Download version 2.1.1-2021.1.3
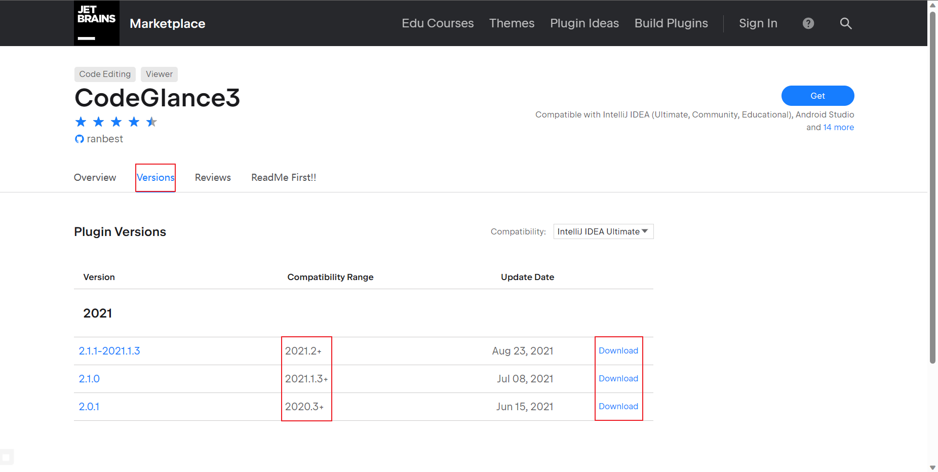938x472 pixels. click(x=618, y=350)
